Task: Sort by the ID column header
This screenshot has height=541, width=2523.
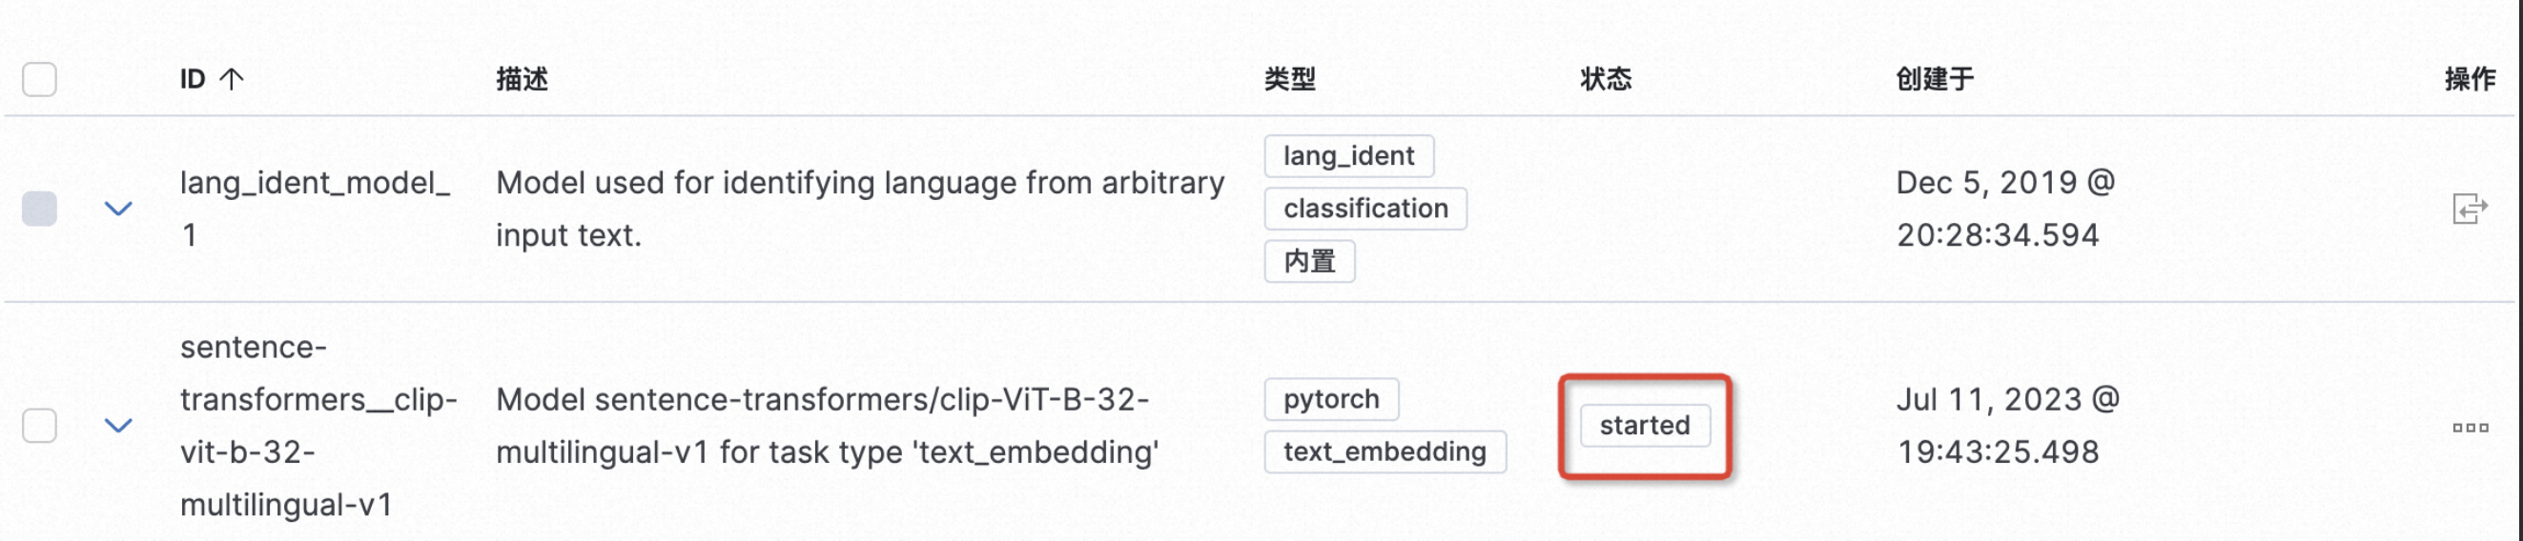Action: [x=193, y=79]
